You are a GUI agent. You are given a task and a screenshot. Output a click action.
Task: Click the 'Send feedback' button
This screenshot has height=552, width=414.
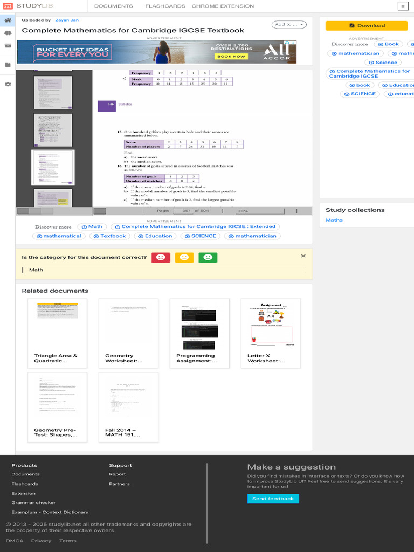[x=273, y=499]
